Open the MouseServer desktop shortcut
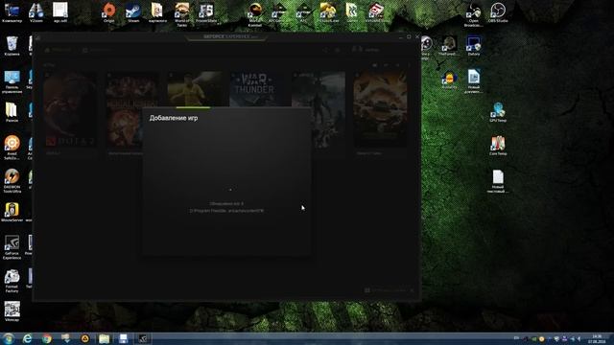614x345 pixels. coord(12,212)
